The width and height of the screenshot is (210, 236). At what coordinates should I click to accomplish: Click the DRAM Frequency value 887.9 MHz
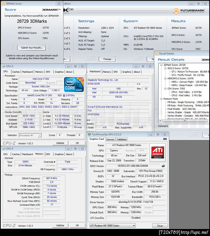[x=52, y=178]
